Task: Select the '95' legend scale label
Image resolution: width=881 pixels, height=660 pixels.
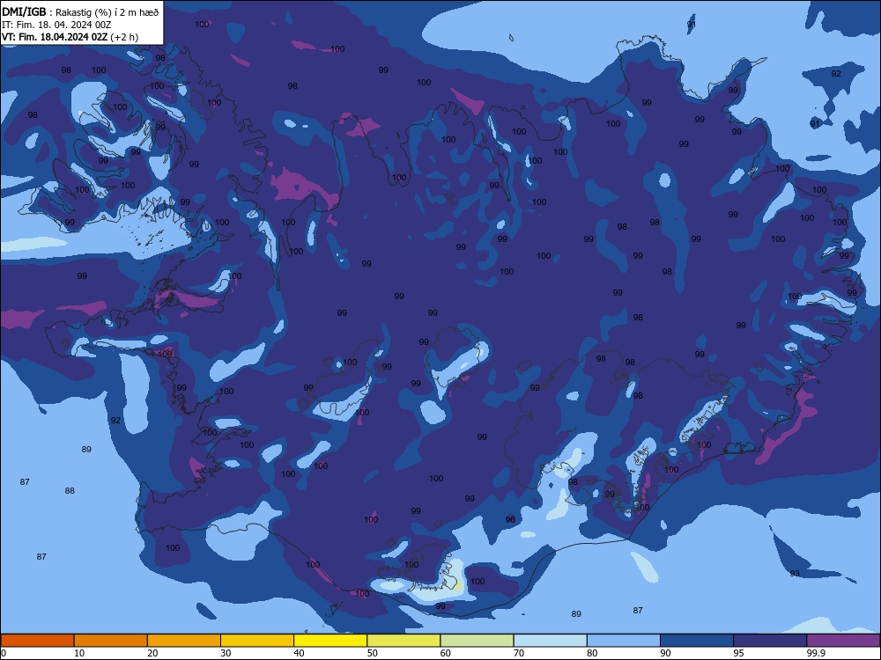Action: tap(738, 653)
